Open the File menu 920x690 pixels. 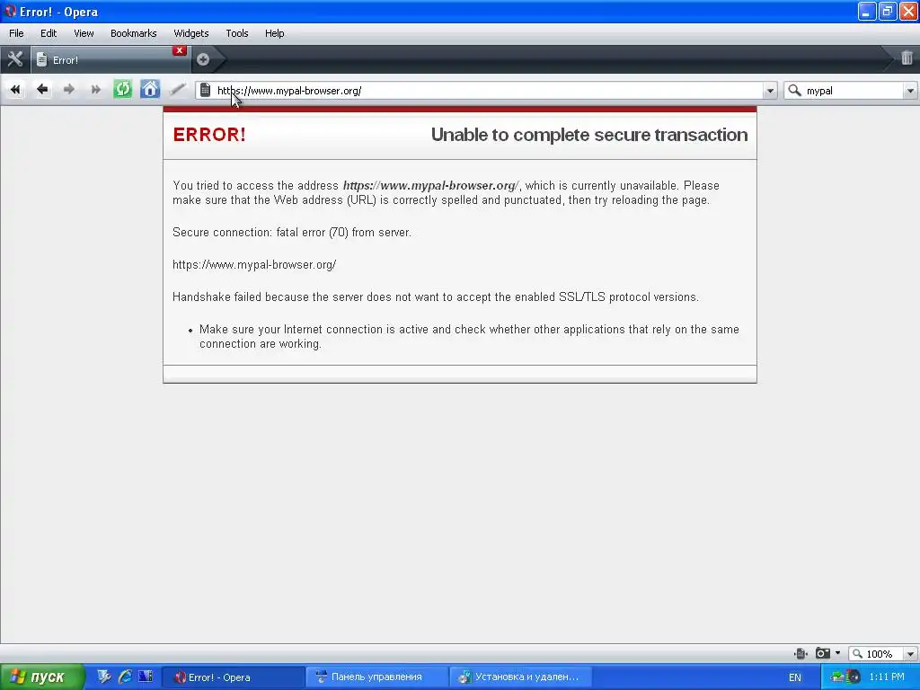pos(16,33)
